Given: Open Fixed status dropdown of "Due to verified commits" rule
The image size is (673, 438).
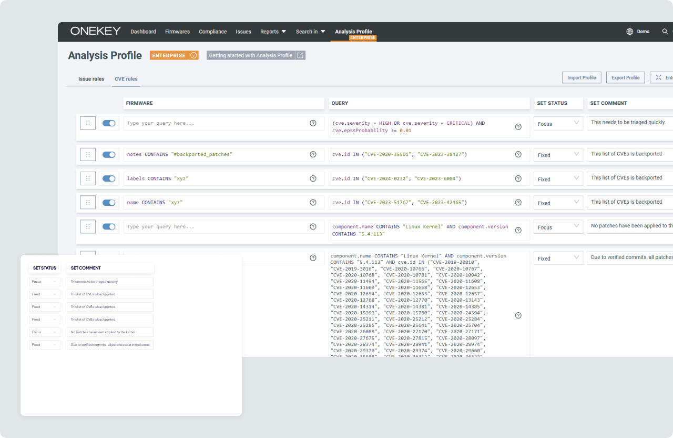Looking at the screenshot, I should tap(558, 258).
